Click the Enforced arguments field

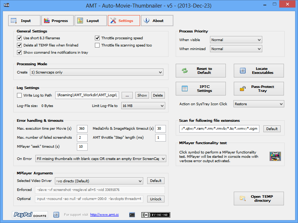(100, 190)
